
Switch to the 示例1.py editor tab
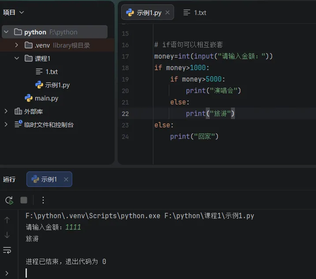(148, 12)
